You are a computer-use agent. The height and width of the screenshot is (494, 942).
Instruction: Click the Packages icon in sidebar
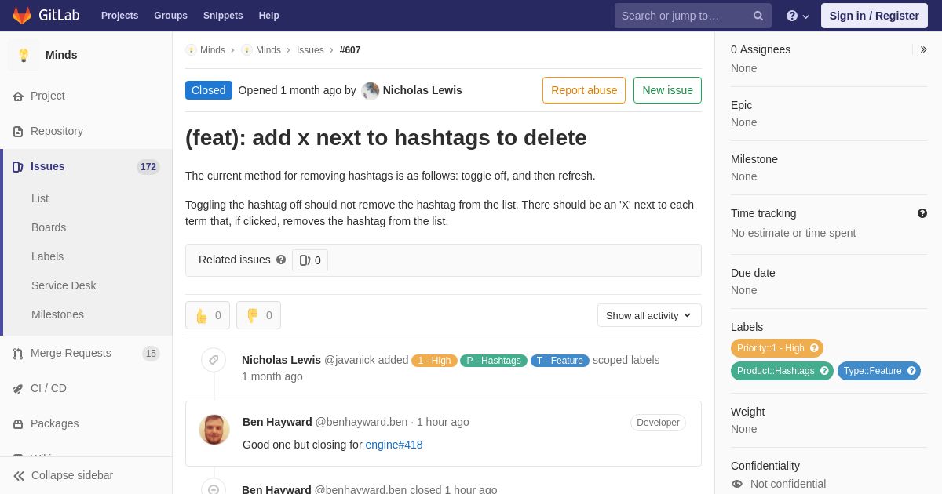coord(18,424)
